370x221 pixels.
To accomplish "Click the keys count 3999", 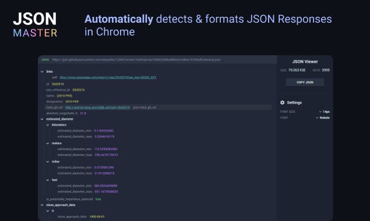I will [326, 70].
